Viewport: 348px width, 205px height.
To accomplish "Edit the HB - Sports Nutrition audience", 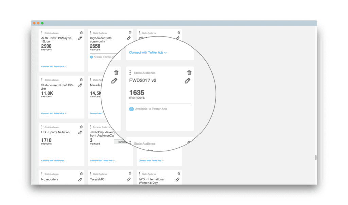I will coord(80,132).
